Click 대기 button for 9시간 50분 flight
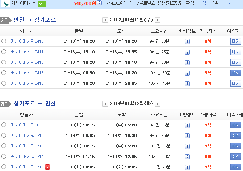Screen dimensions: 243x171 point(235,62)
